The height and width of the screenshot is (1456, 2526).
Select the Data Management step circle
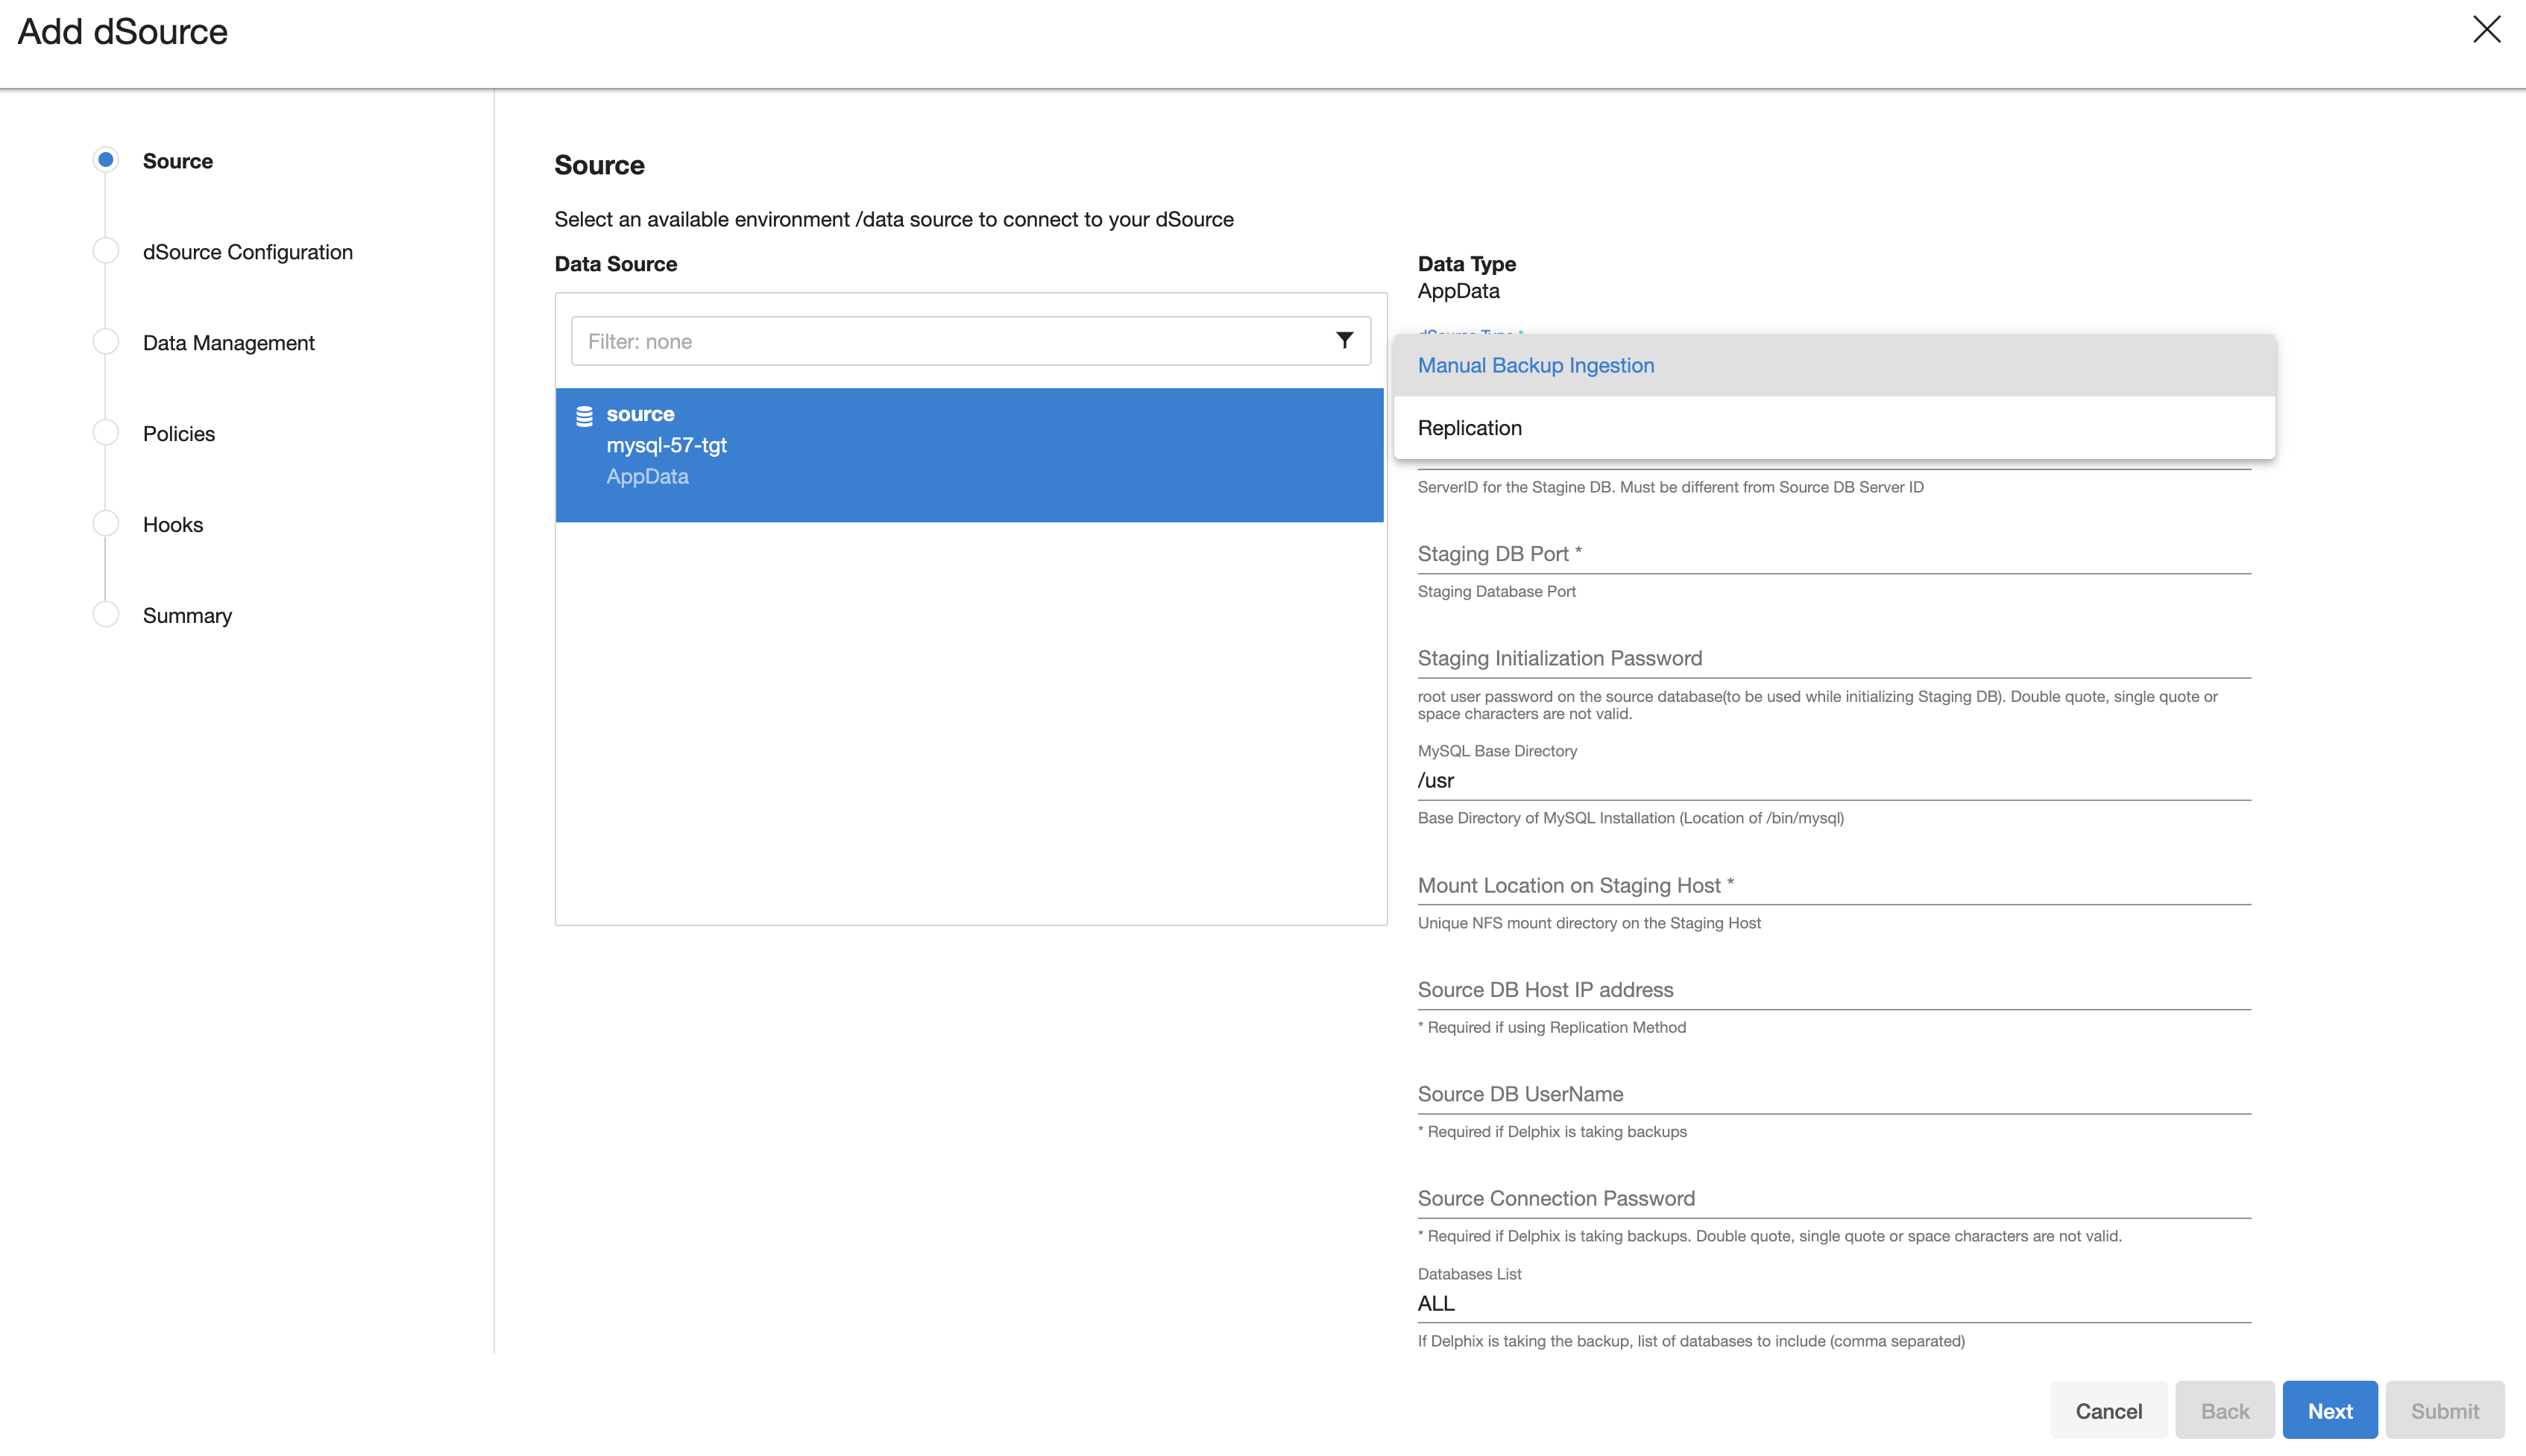(106, 342)
